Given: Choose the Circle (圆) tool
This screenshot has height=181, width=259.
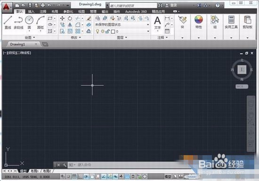Looking at the screenshot, I should pos(29,22).
